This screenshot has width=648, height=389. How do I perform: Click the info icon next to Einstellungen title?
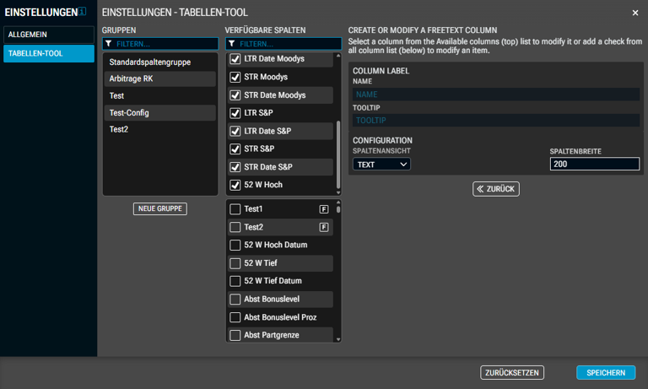(83, 11)
